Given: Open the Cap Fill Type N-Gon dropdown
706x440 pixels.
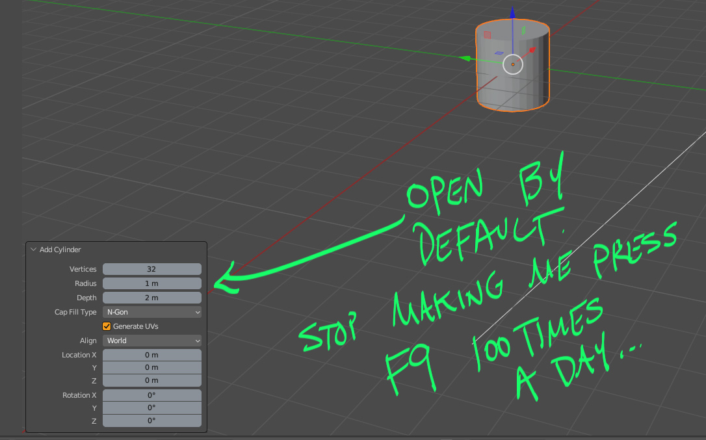Looking at the screenshot, I should point(151,312).
